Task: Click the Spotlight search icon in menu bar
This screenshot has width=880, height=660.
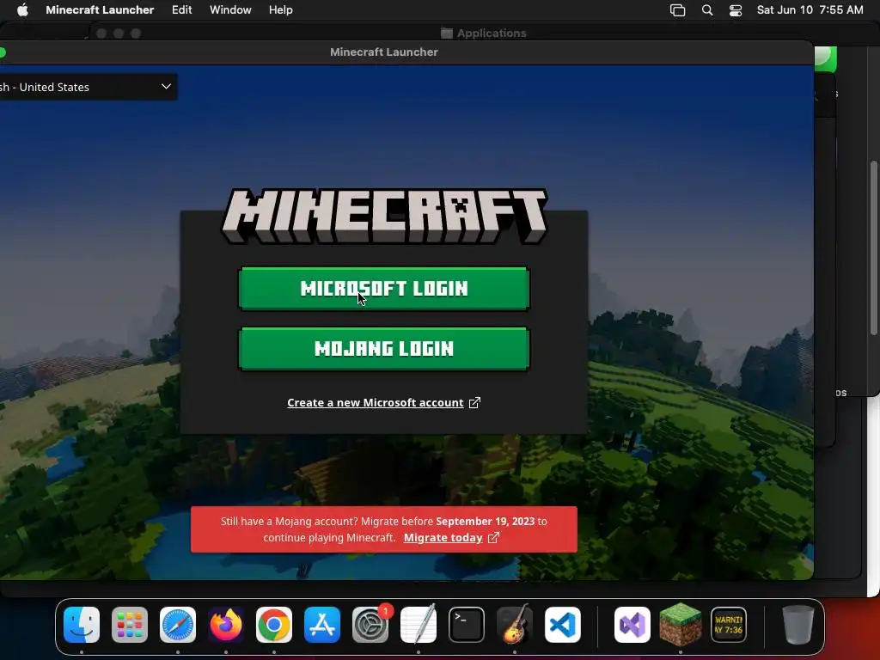Action: tap(707, 10)
